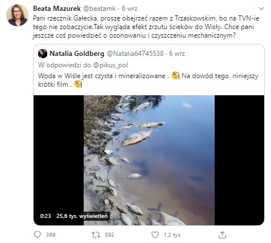The image size is (271, 243).
Task: Play the dead fish video
Action: tap(149, 160)
